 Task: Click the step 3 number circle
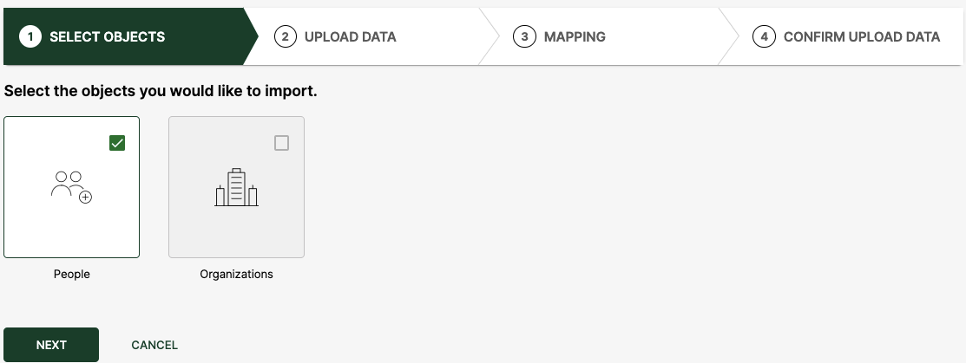click(524, 37)
